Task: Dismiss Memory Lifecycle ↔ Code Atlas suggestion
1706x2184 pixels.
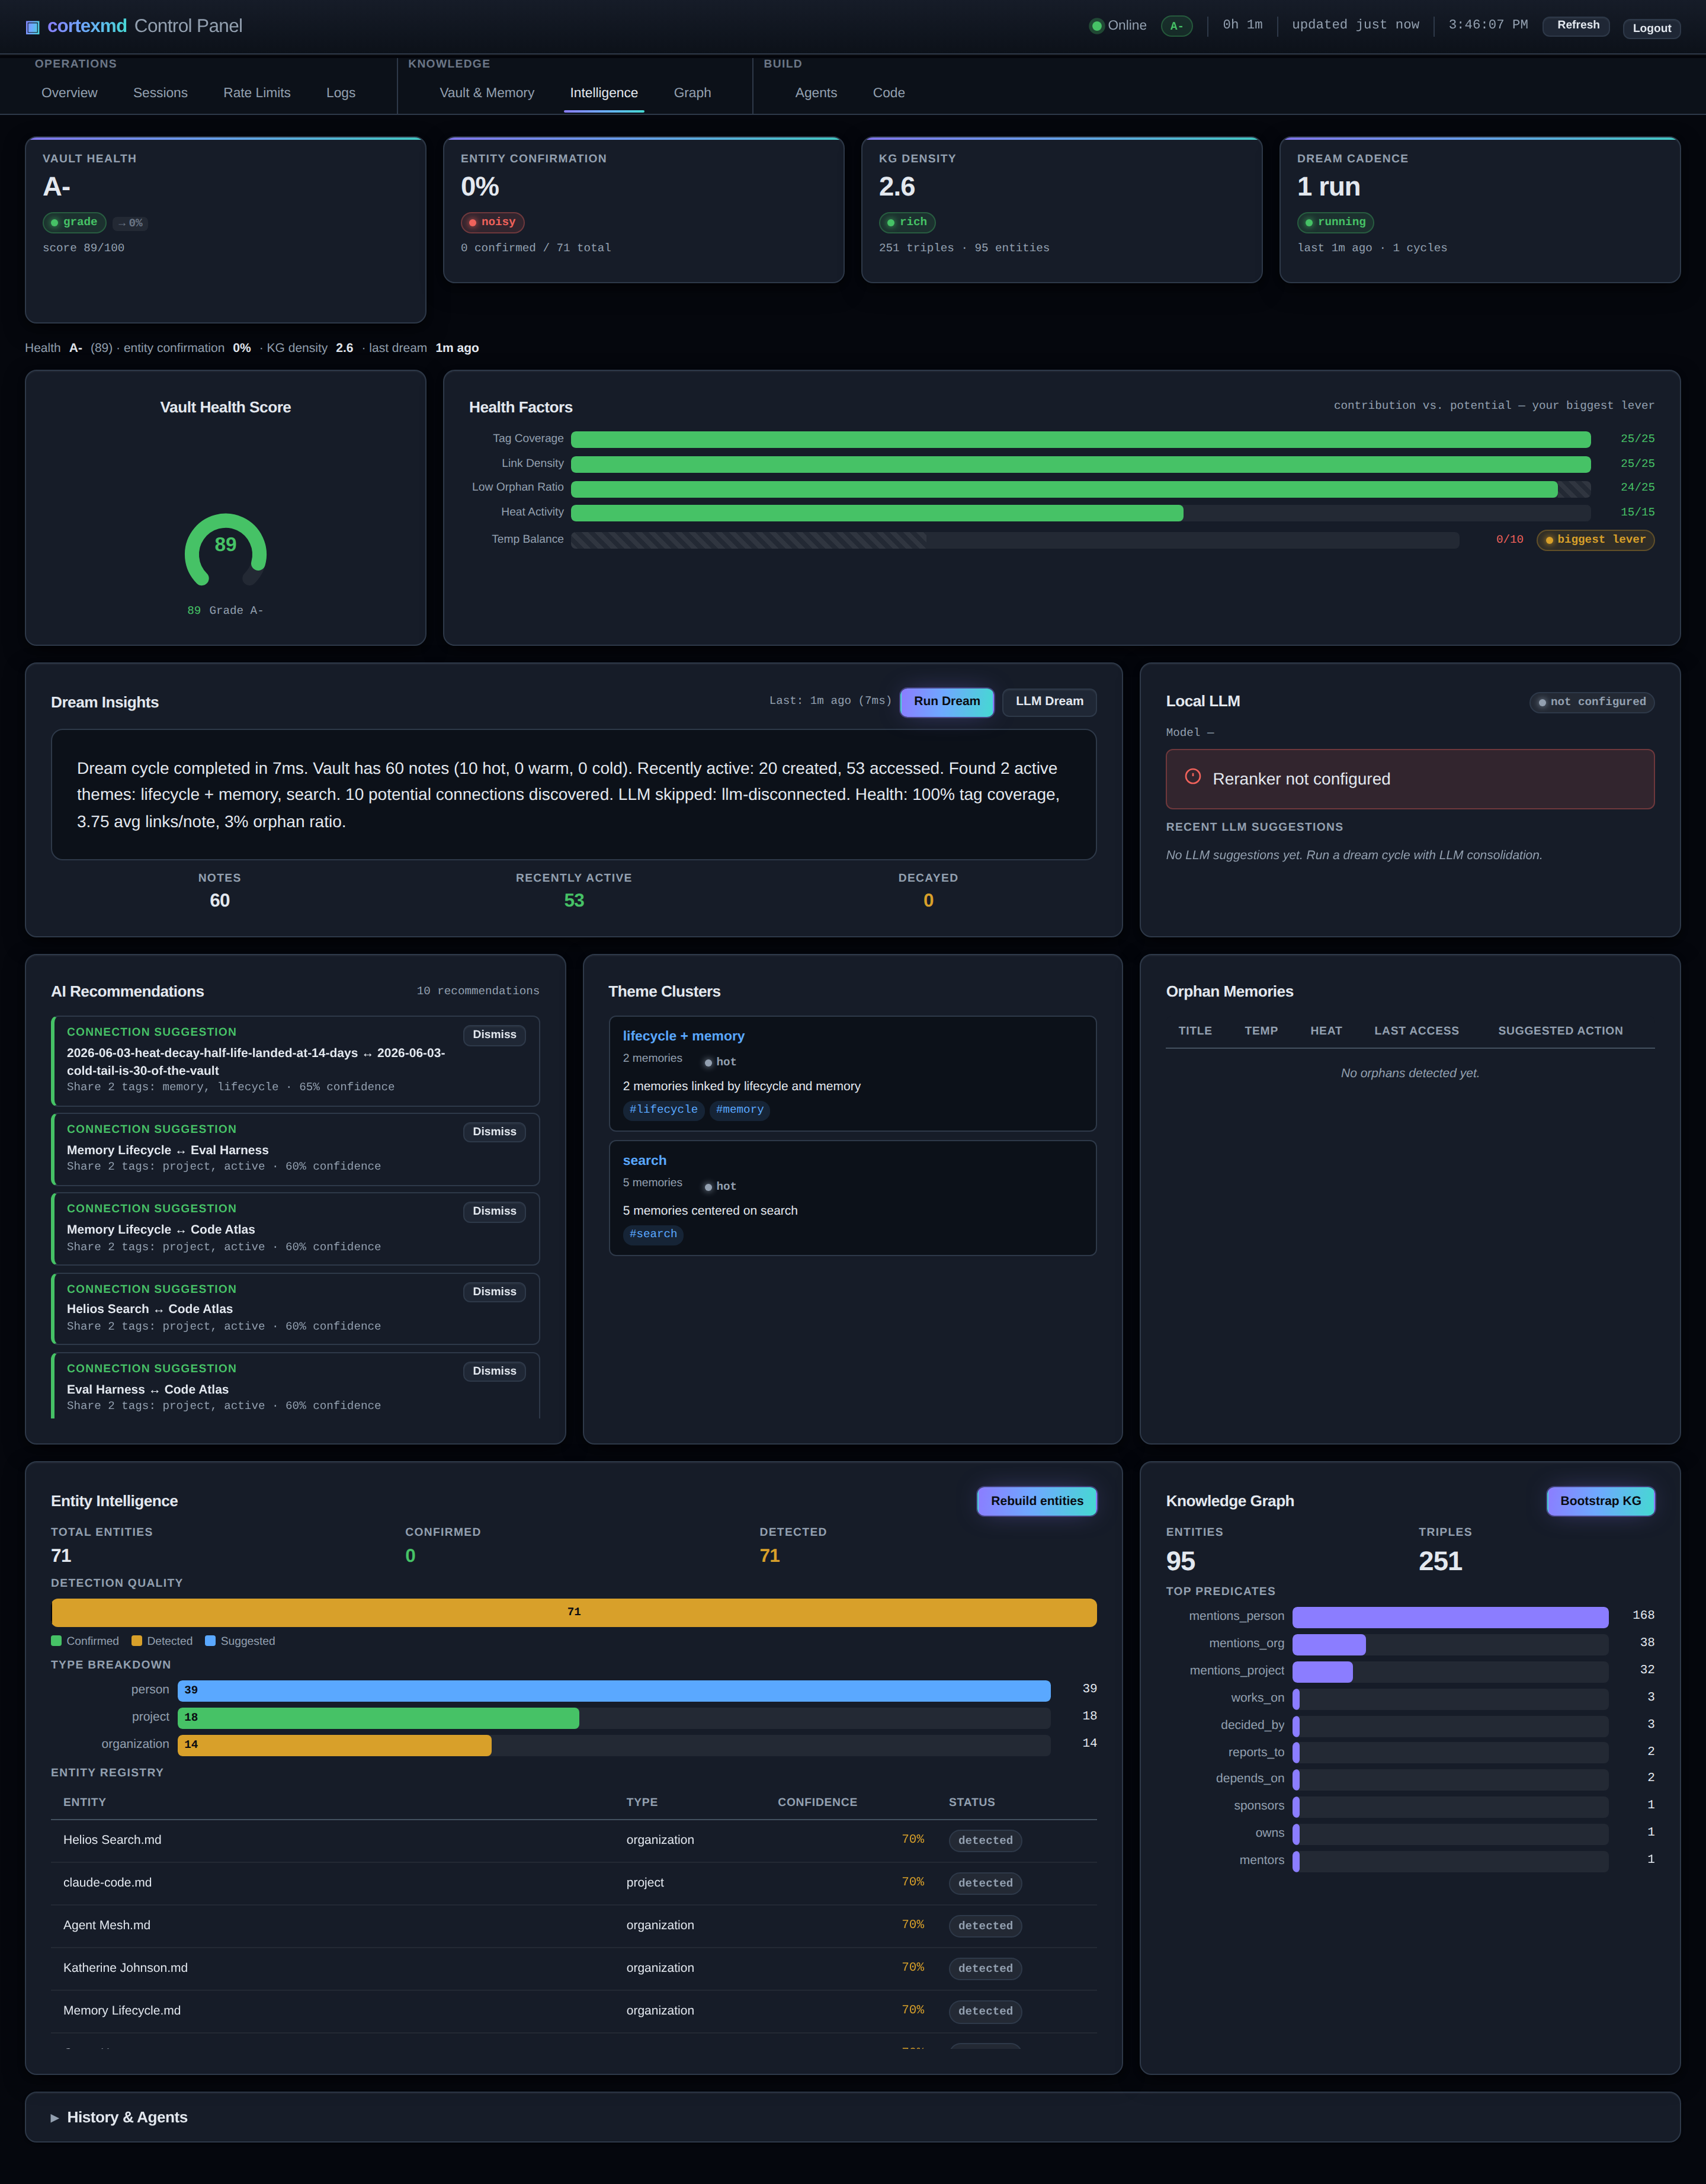Action: (x=494, y=1211)
